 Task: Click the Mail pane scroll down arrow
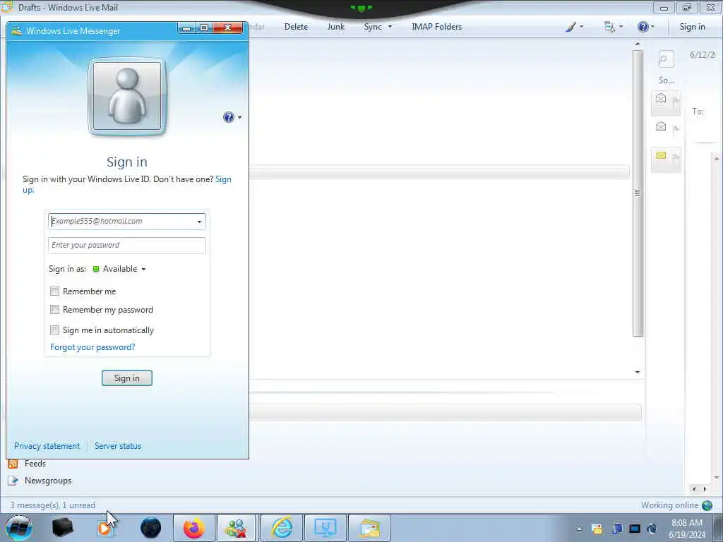638,372
